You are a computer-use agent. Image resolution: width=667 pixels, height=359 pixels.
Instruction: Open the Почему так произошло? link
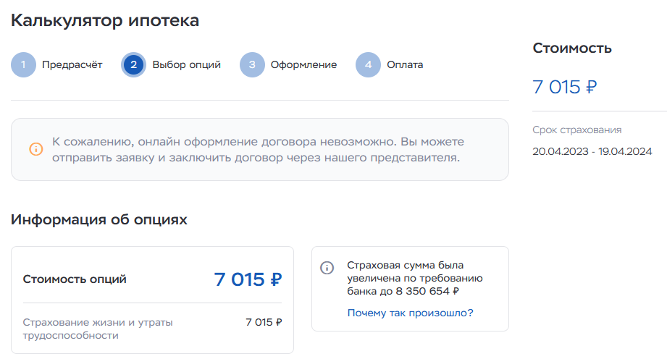[410, 313]
